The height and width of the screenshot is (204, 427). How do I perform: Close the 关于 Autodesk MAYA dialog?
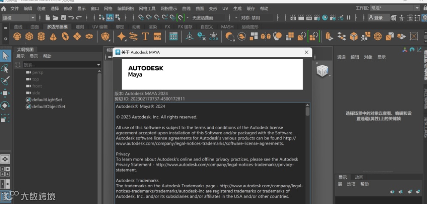click(306, 52)
